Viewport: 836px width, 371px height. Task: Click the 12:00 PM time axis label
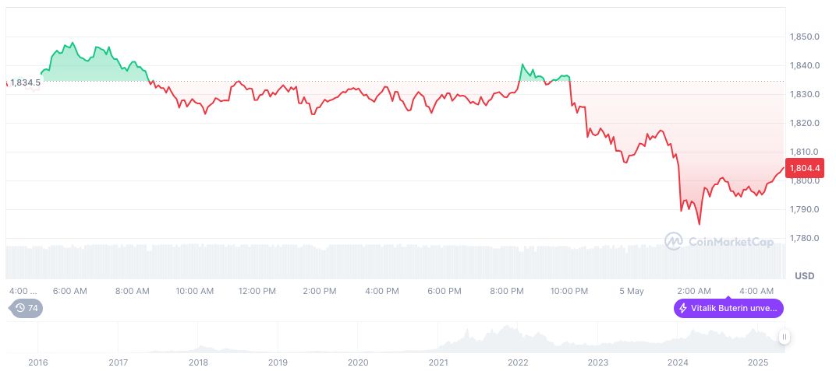click(x=257, y=291)
